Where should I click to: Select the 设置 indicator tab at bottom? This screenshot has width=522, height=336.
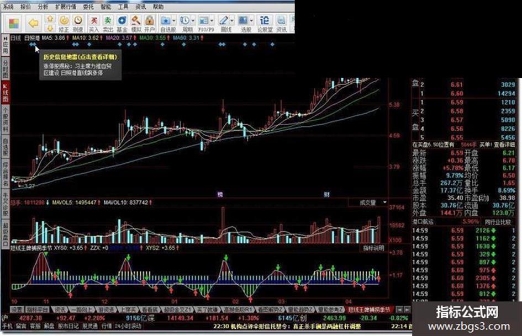17,310
